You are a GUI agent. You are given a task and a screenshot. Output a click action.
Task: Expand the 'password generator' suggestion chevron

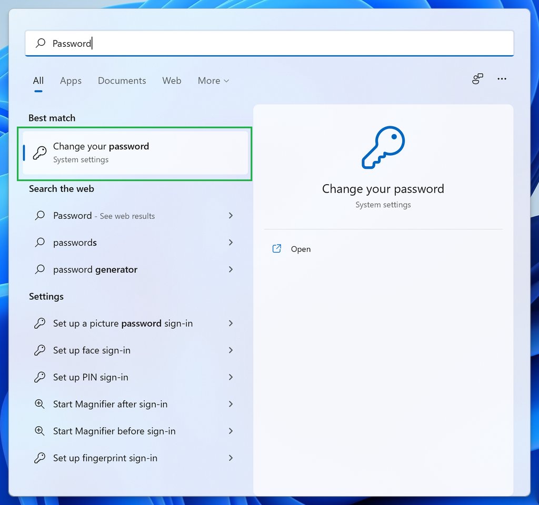tap(231, 269)
